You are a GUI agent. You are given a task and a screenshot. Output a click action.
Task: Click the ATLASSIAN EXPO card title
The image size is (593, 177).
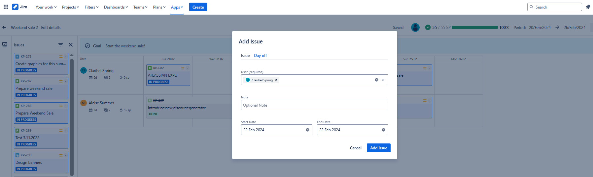[163, 75]
